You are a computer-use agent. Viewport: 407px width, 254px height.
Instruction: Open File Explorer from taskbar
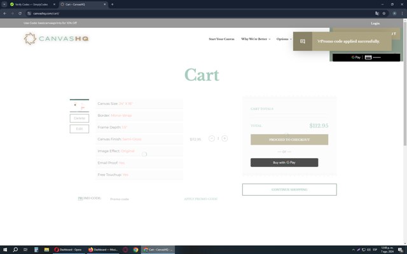tap(46, 250)
